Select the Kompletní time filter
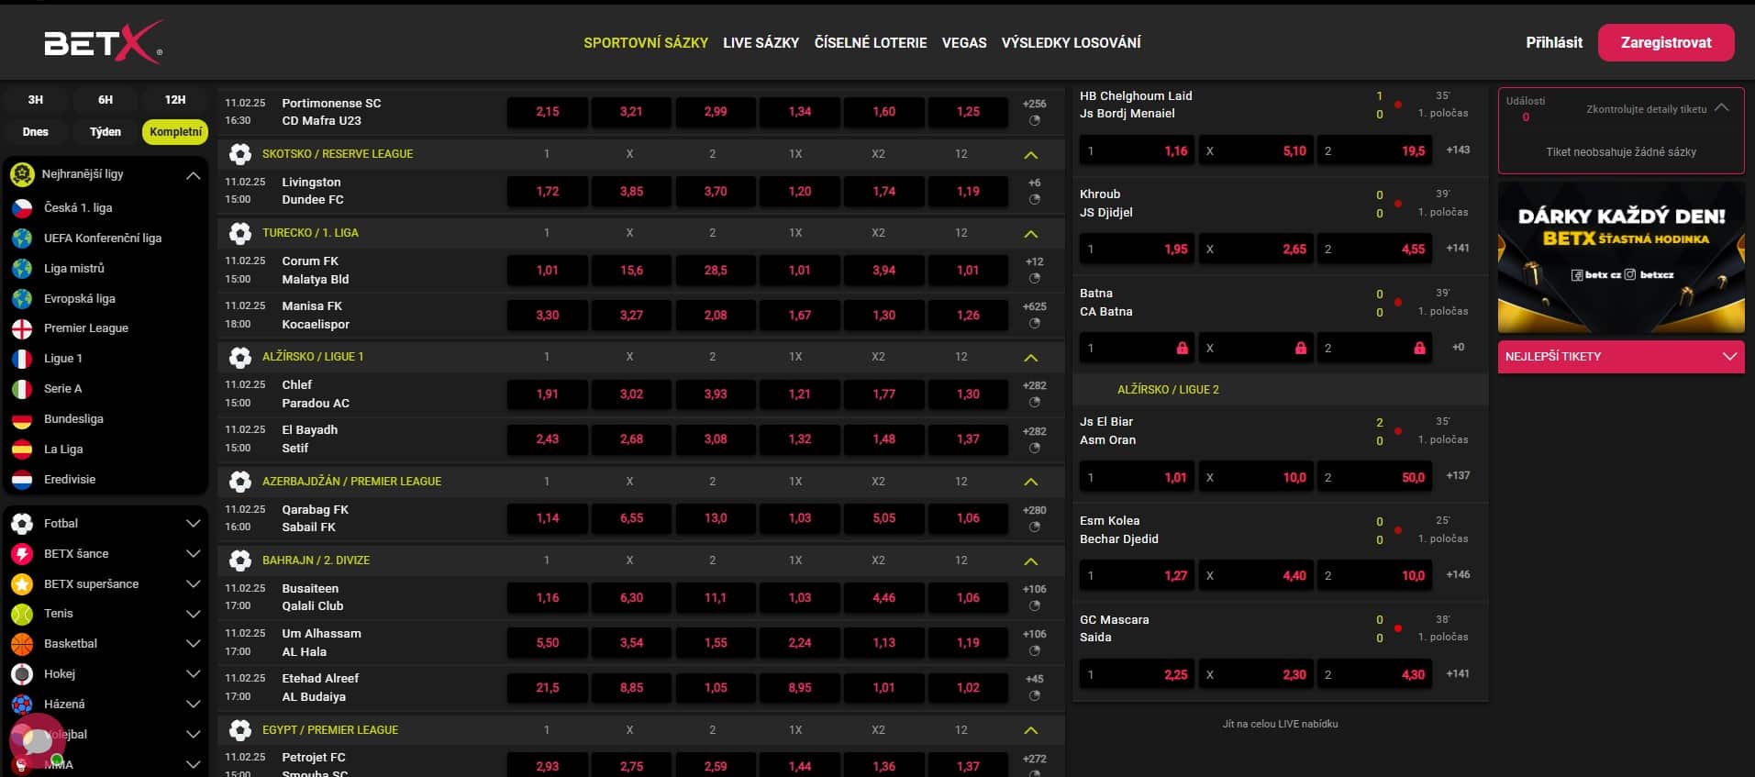The image size is (1755, 777). point(175,132)
